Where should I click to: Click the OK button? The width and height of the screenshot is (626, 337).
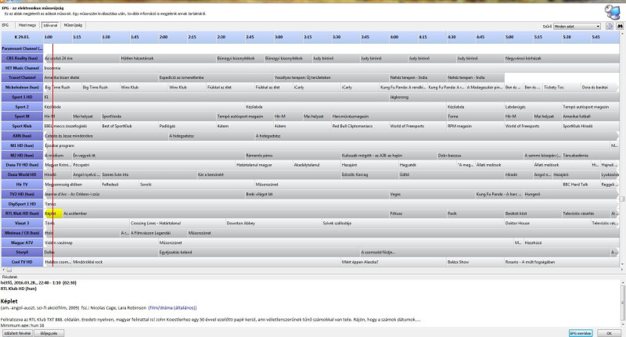tap(609, 333)
